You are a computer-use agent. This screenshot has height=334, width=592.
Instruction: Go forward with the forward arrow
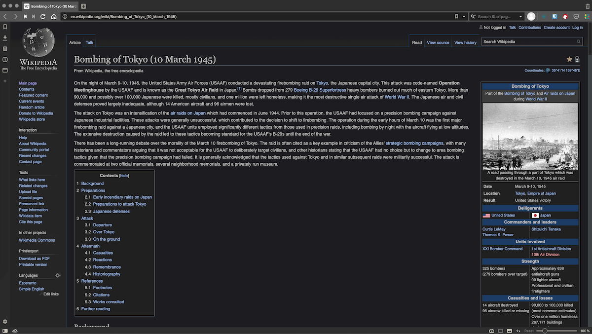(15, 16)
